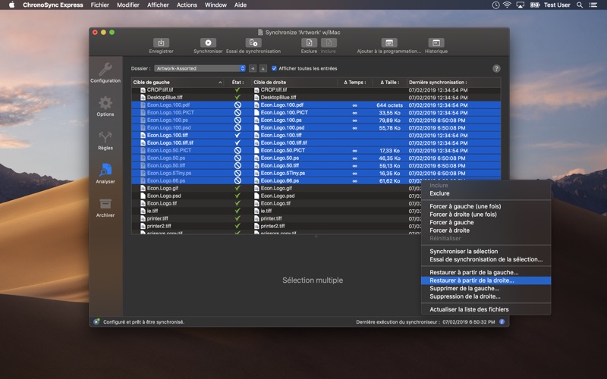
Task: Open the Analyser sidebar panel
Action: 105,174
